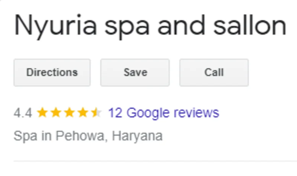Click the first gold rating star

click(42, 112)
